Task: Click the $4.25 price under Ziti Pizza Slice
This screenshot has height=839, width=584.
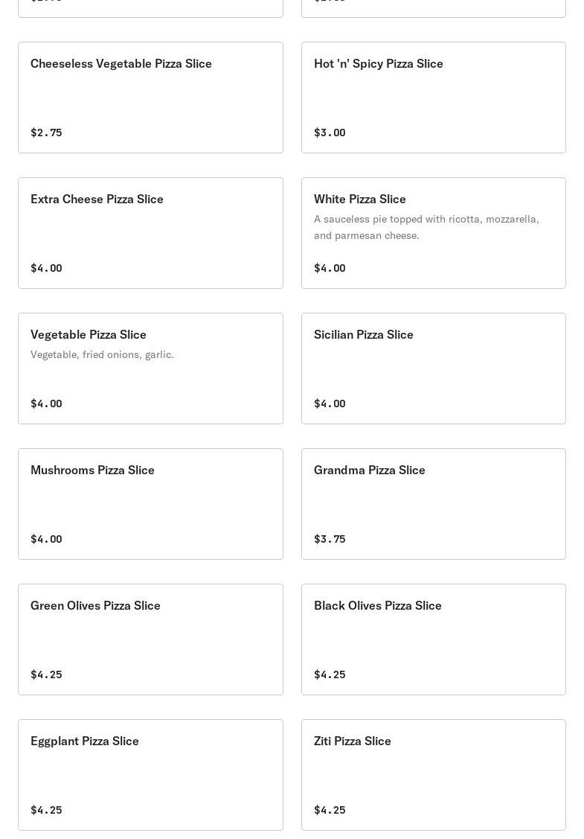Action: coord(330,810)
